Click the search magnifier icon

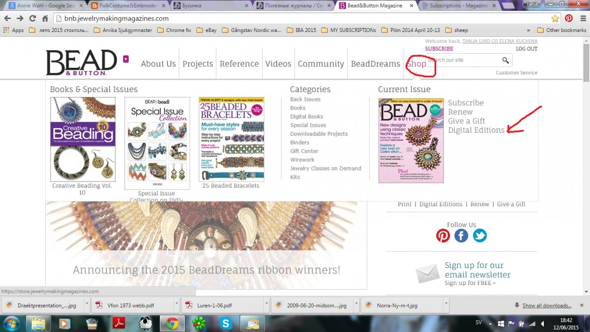tap(505, 60)
